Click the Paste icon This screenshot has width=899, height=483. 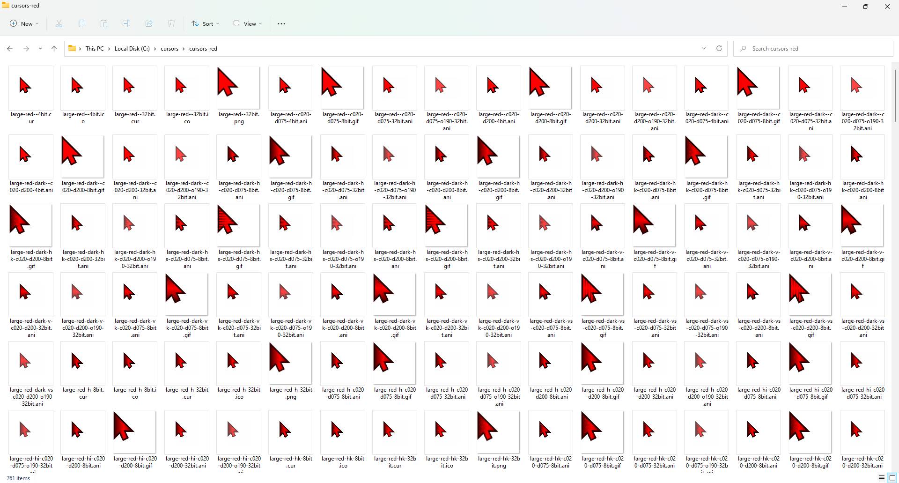[x=103, y=23]
